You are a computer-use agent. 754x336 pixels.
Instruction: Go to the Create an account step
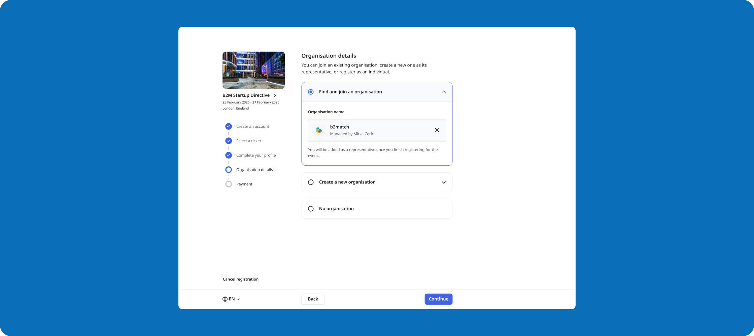point(252,126)
